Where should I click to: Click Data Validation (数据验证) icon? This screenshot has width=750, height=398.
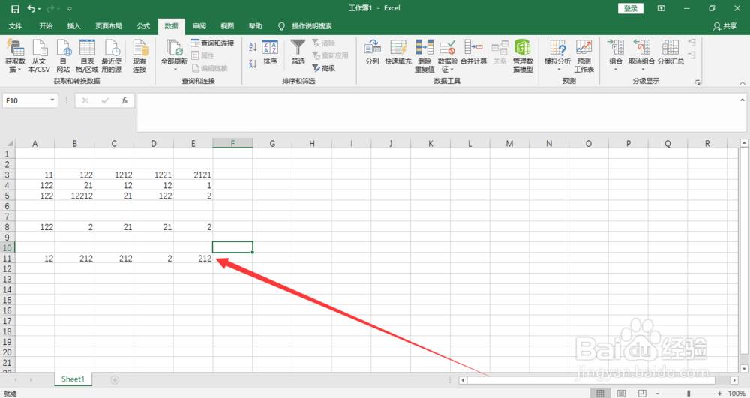448,48
